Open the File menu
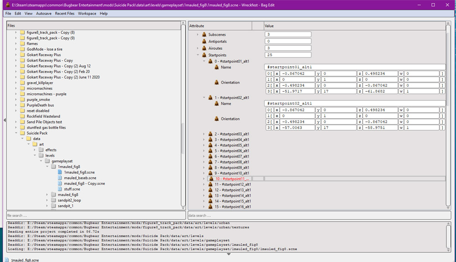Image resolution: width=456 pixels, height=262 pixels. pyautogui.click(x=8, y=13)
